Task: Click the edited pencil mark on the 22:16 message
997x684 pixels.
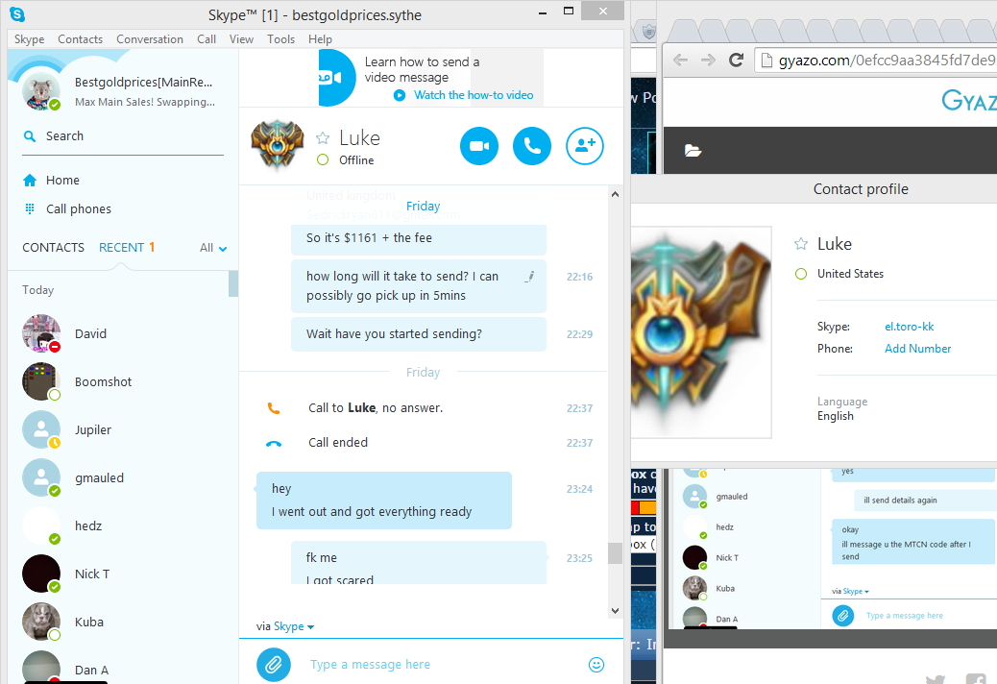Action: pyautogui.click(x=529, y=277)
